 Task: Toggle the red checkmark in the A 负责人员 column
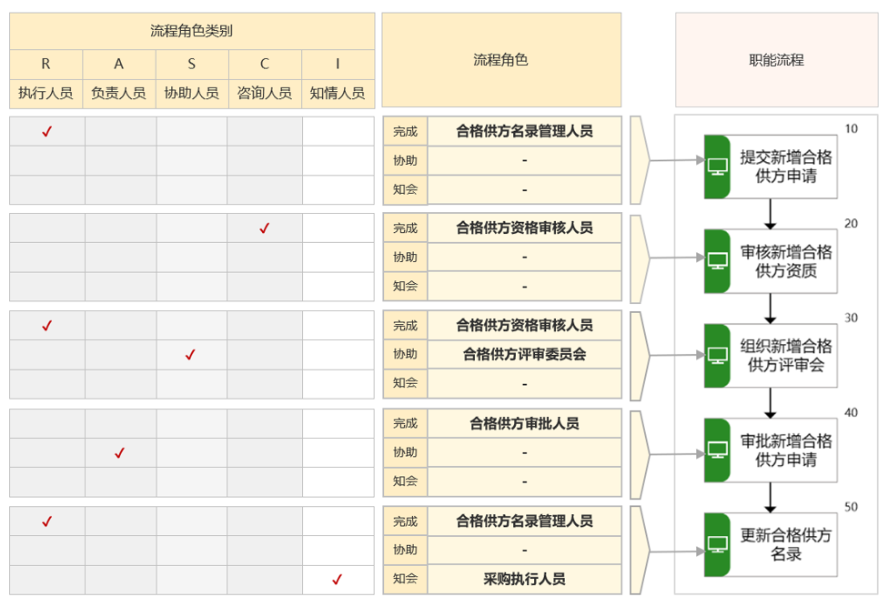[119, 453]
